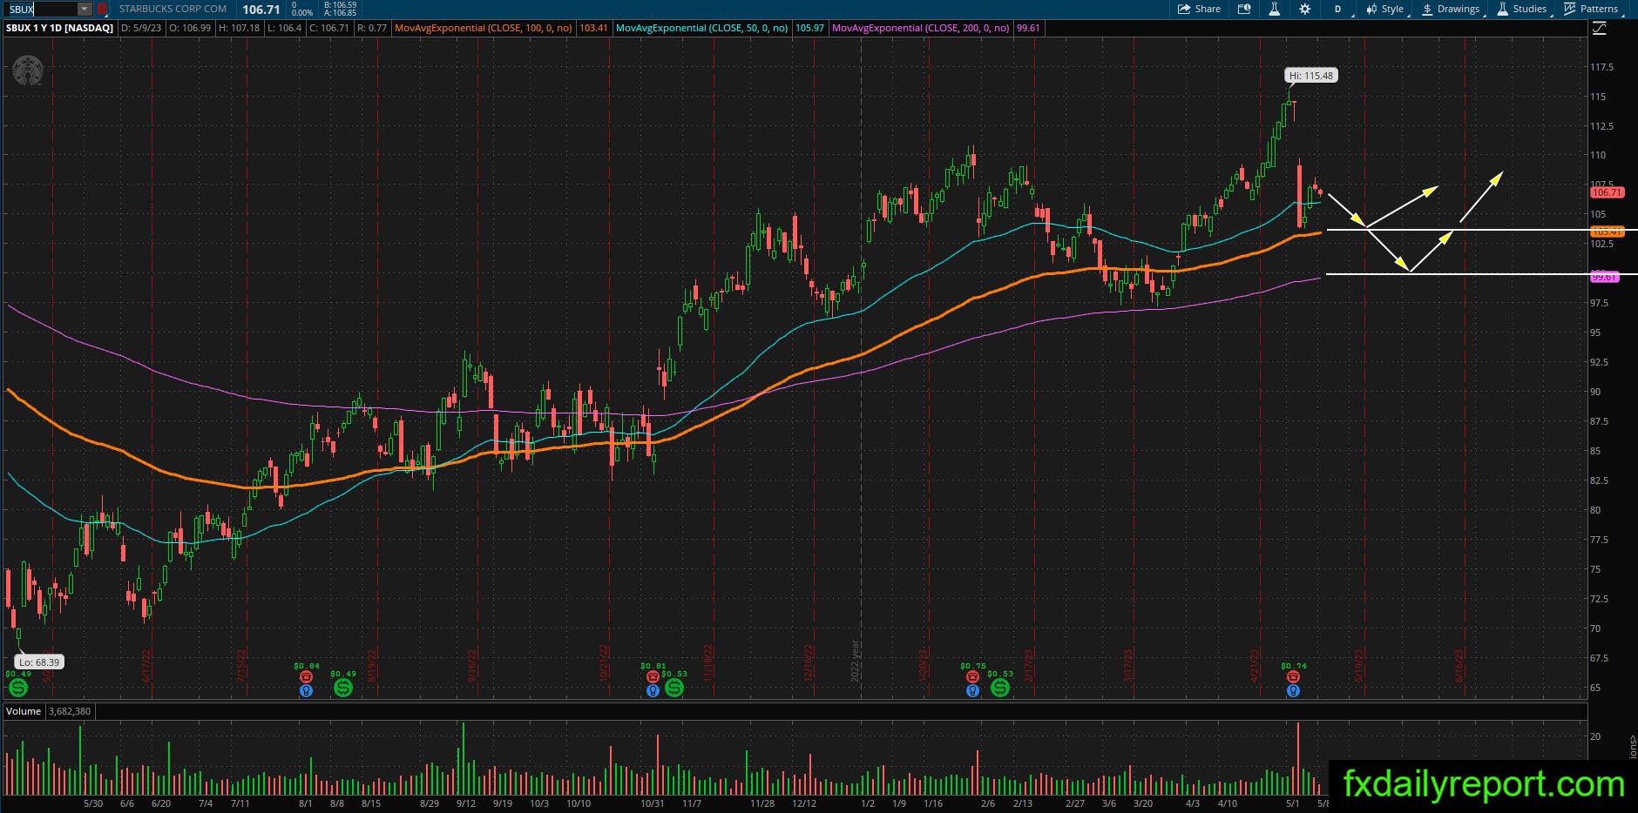This screenshot has height=813, width=1638.
Task: Click the curve icon below the Patterns button
Action: [1600, 29]
